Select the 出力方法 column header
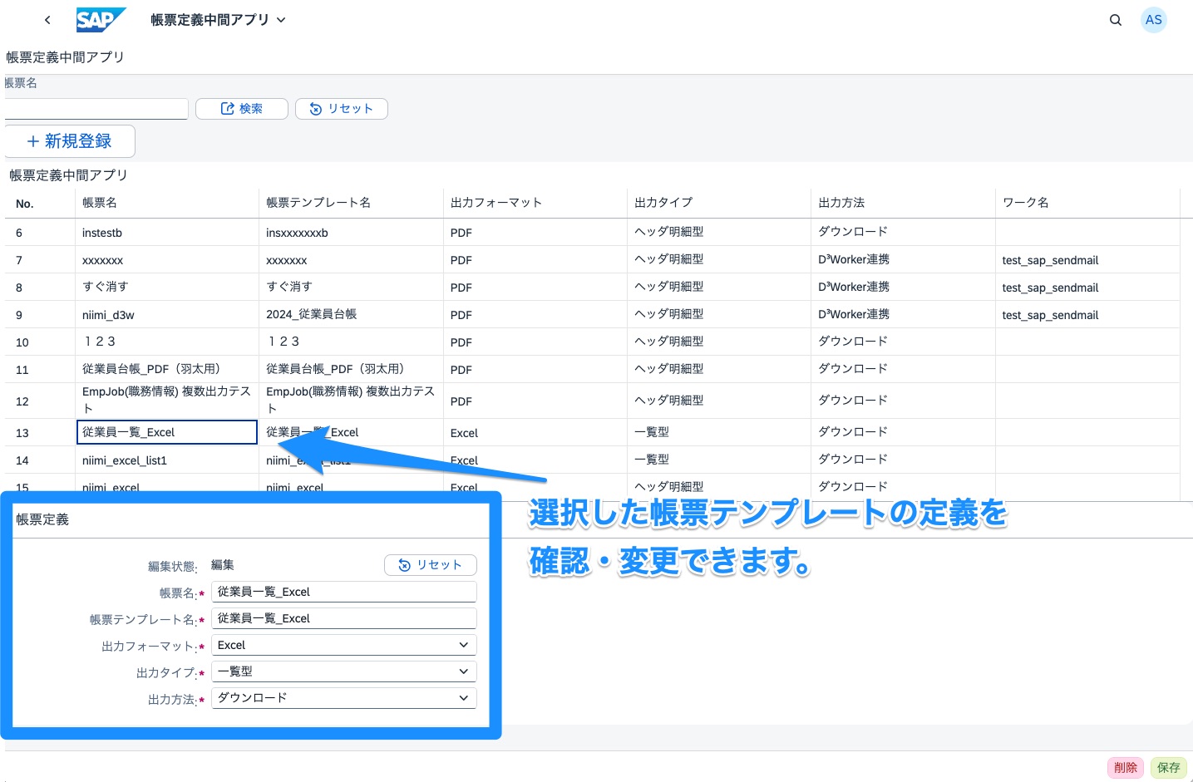 [x=903, y=203]
